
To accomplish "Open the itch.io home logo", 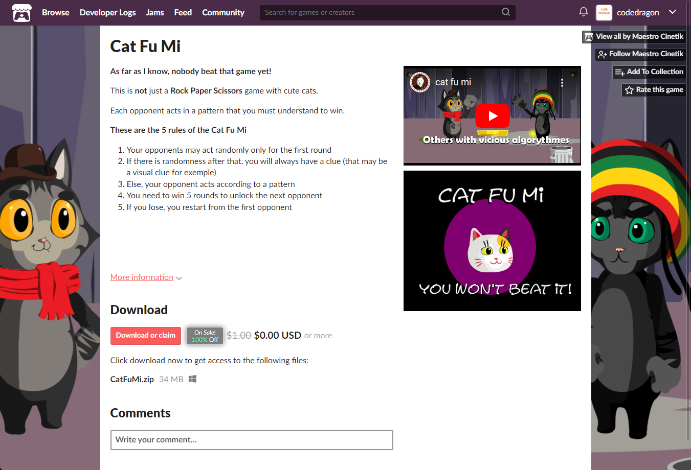I will coord(21,12).
